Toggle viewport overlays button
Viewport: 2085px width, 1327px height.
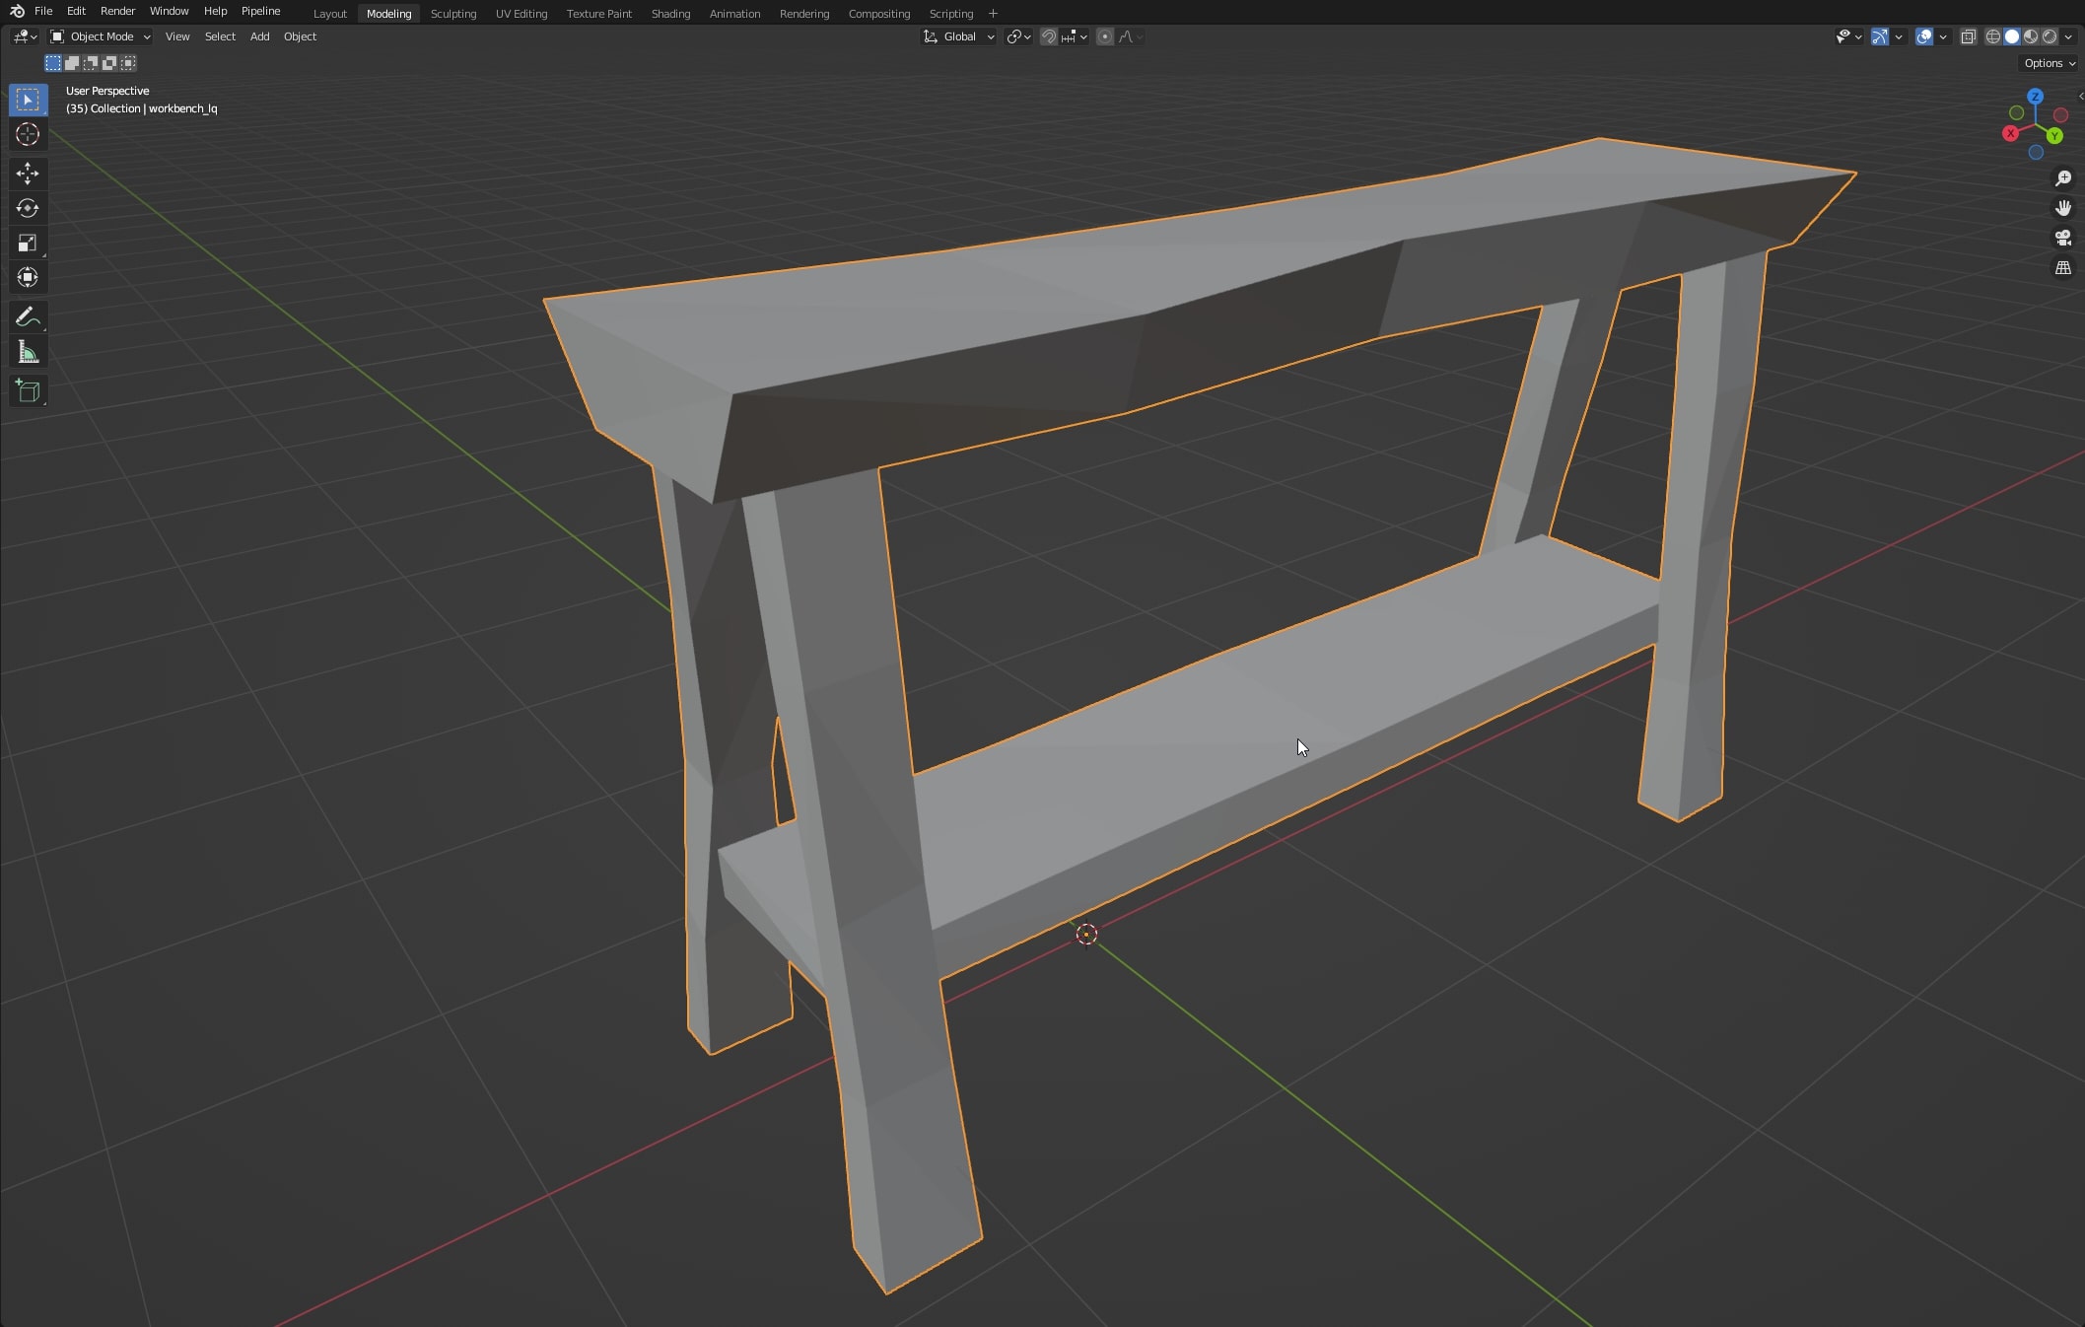pos(1923,36)
